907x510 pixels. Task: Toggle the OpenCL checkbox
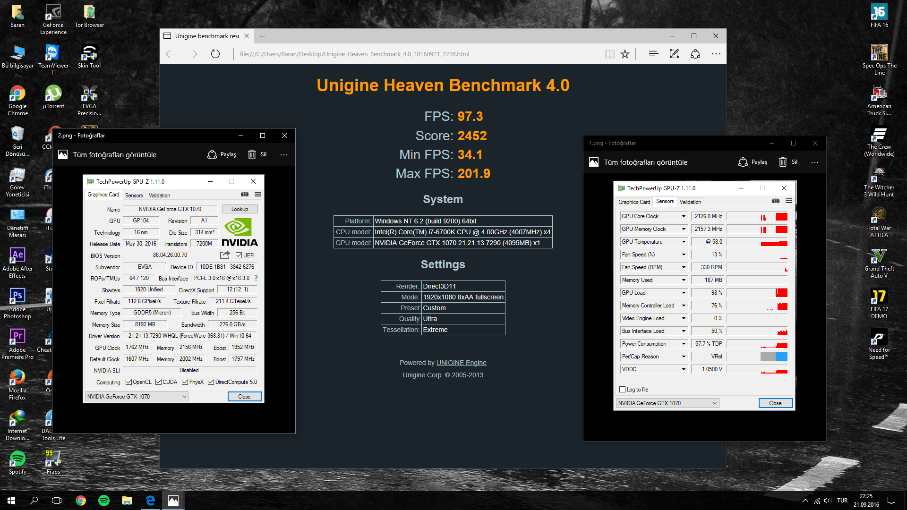tap(129, 382)
